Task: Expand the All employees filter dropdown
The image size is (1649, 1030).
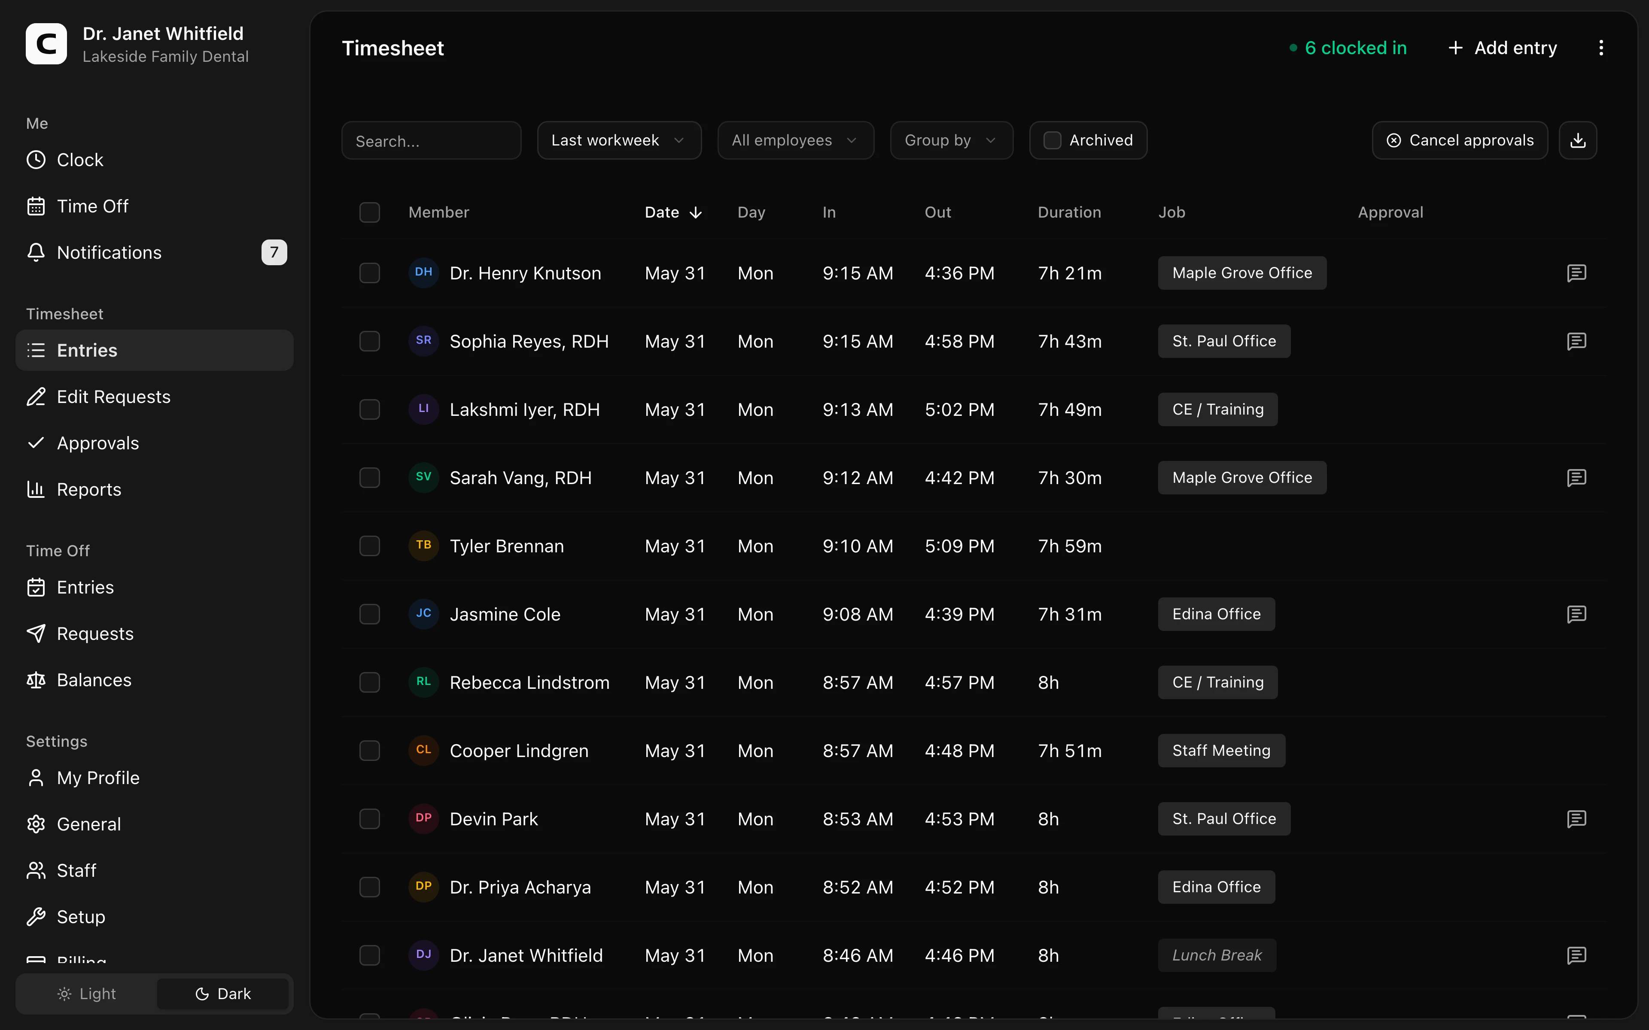Action: [x=795, y=140]
